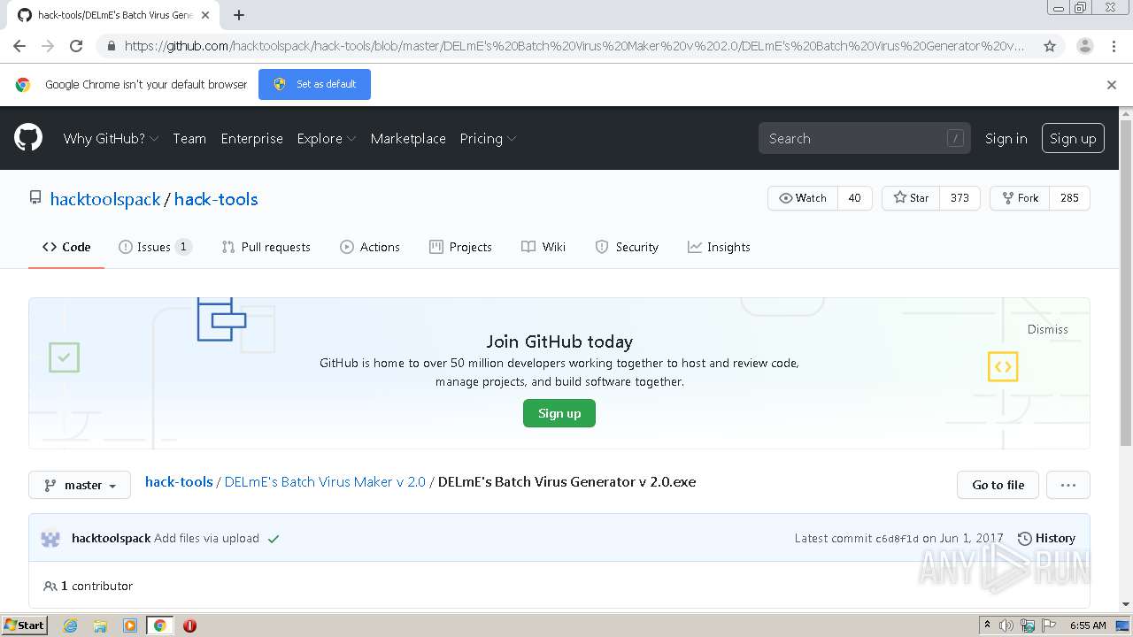
Task: Open hacktoolspack commit author link
Action: [x=111, y=538]
